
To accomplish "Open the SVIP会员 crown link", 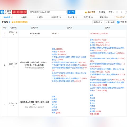I will pyautogui.click(x=90, y=12).
